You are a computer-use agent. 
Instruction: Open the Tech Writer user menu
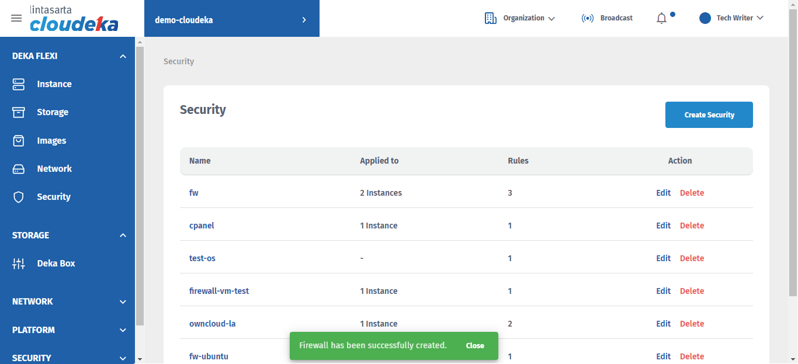click(x=732, y=18)
